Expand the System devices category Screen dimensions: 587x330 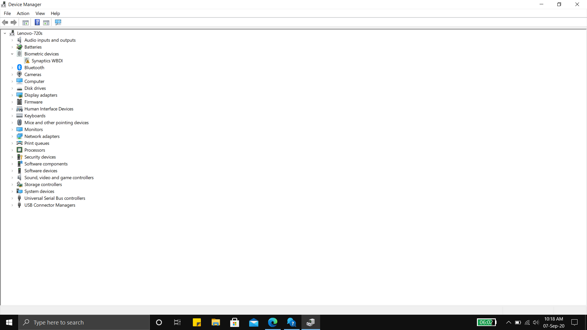pyautogui.click(x=12, y=191)
